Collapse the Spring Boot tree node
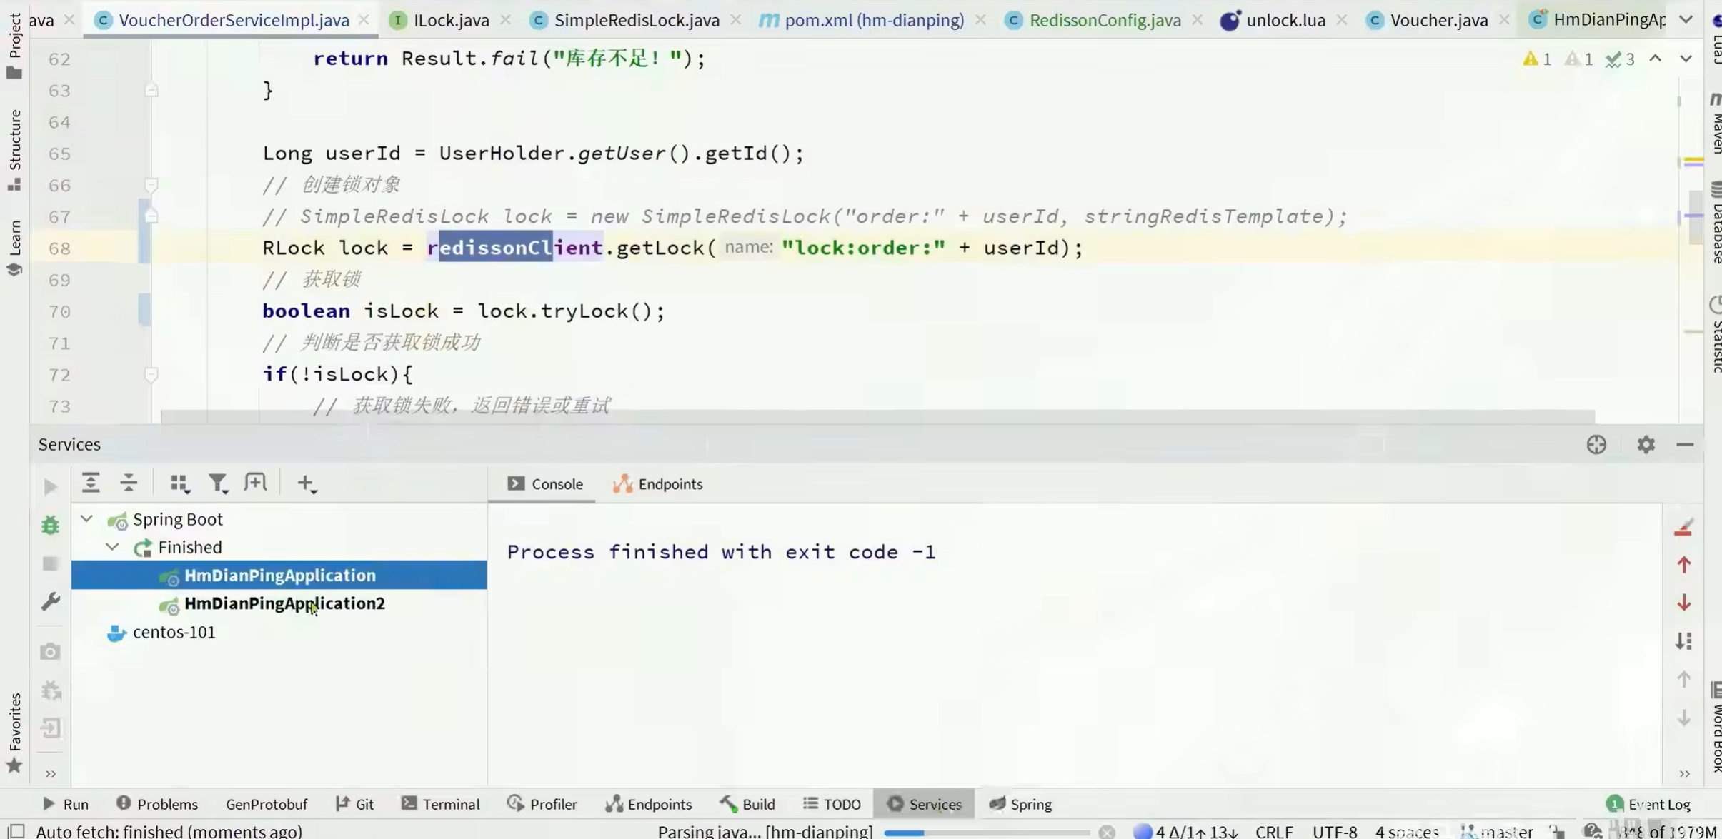 coord(86,519)
